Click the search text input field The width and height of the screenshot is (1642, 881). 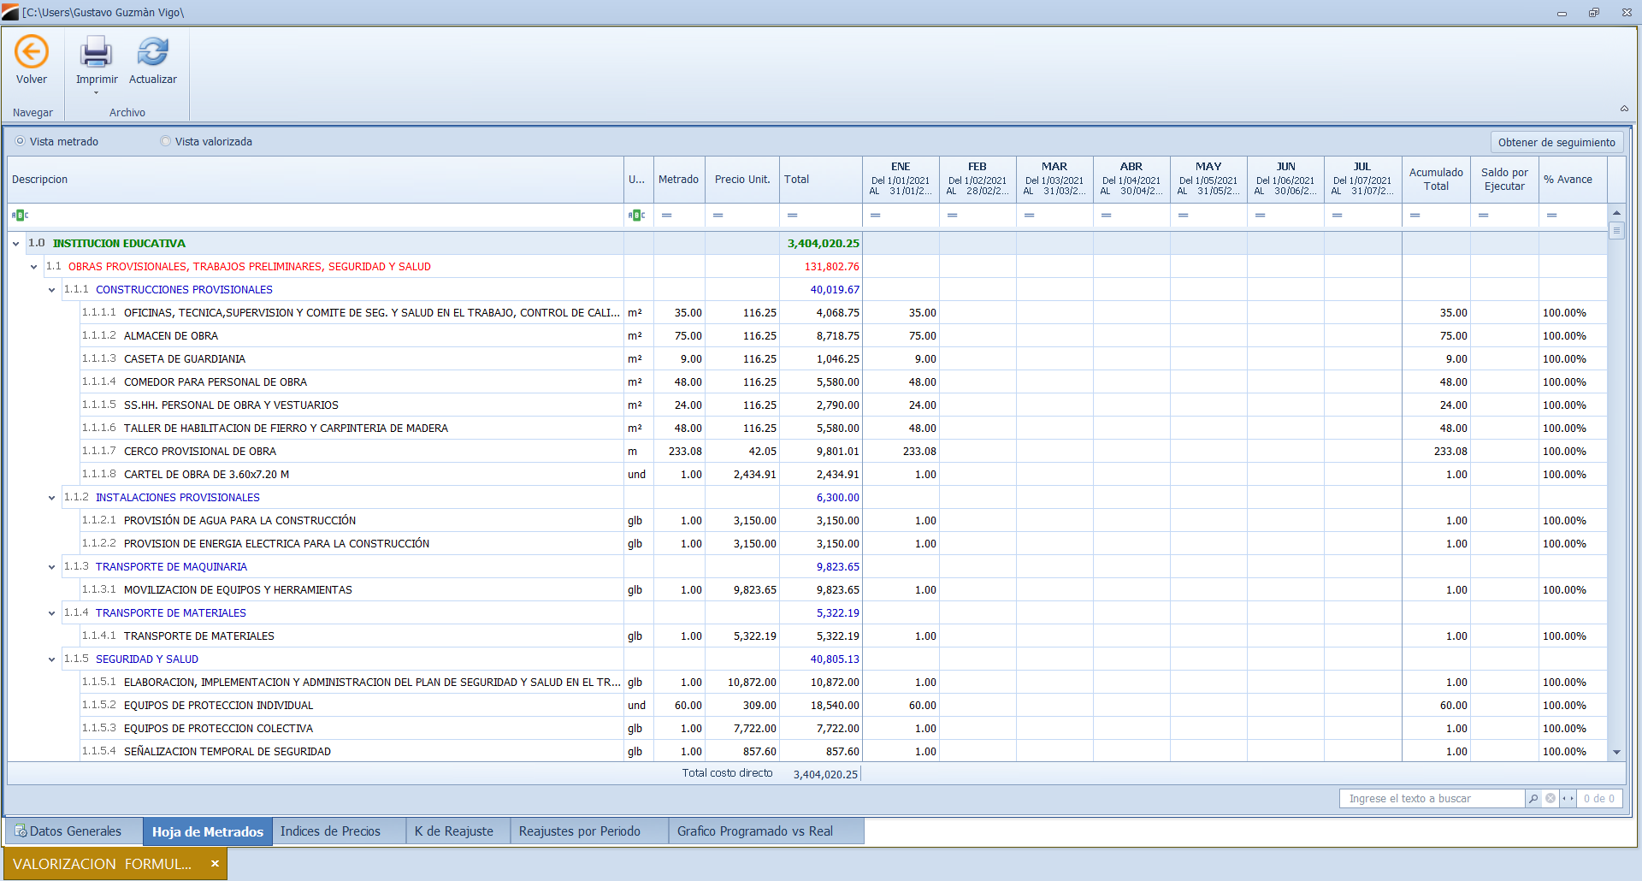(x=1432, y=799)
